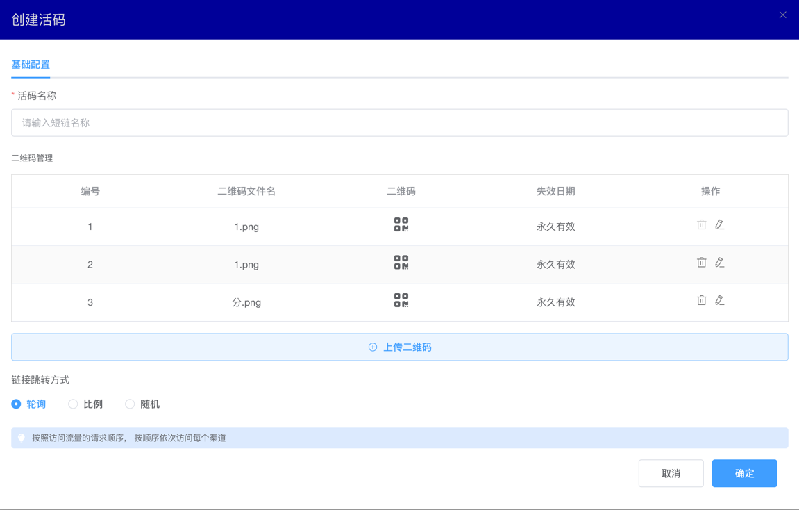The image size is (799, 510).
Task: Select the 轮询 redirect mode
Action: (29, 404)
